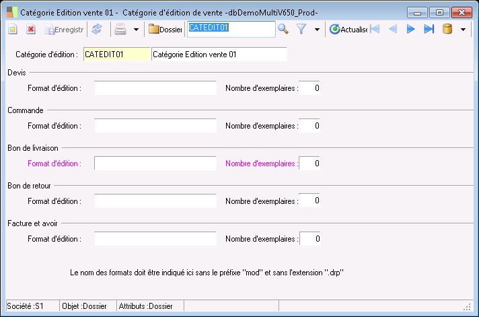Click the magnifying glass search icon
Screen dimensions: 479x317
coord(283,30)
